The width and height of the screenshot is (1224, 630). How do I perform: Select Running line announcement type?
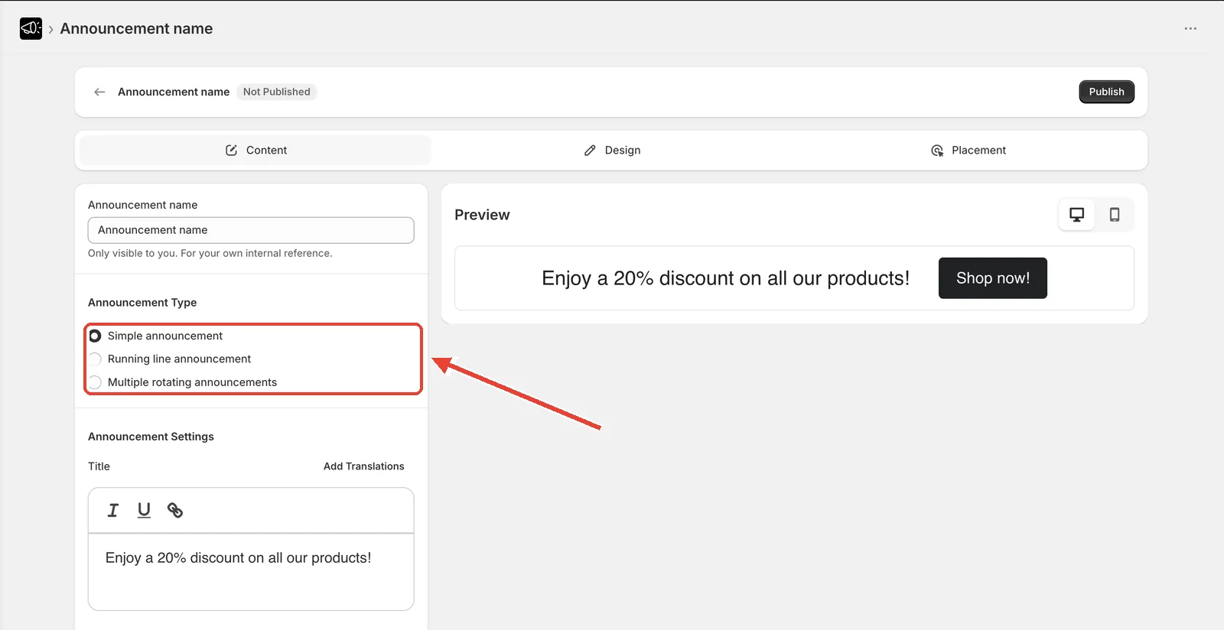(x=95, y=359)
